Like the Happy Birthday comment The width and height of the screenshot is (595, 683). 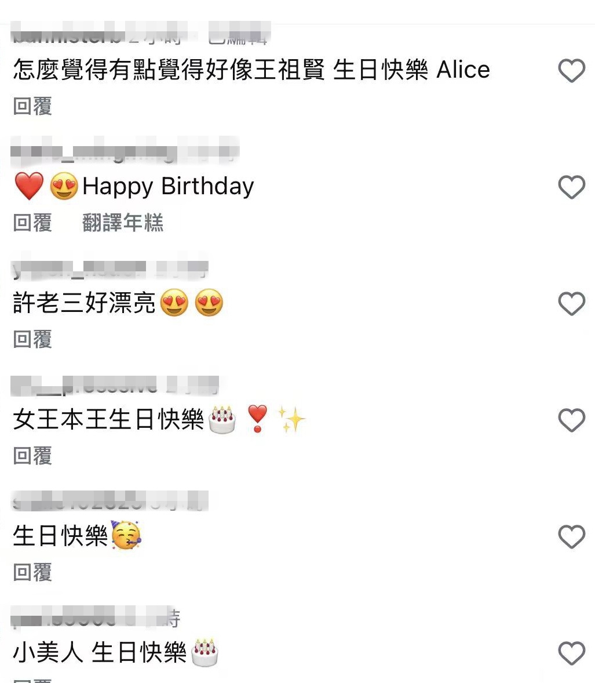tap(571, 187)
